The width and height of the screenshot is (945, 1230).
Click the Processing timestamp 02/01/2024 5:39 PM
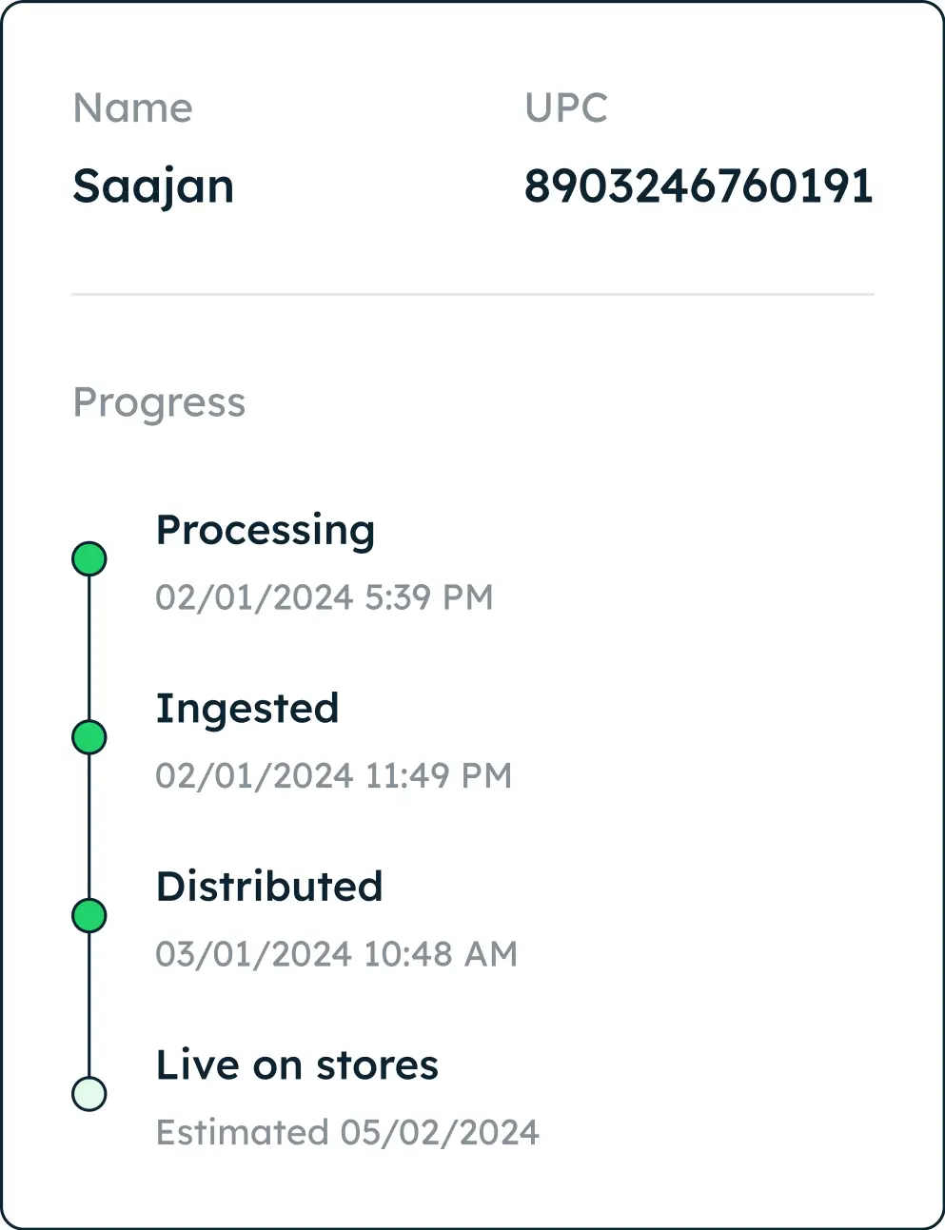pos(325,597)
